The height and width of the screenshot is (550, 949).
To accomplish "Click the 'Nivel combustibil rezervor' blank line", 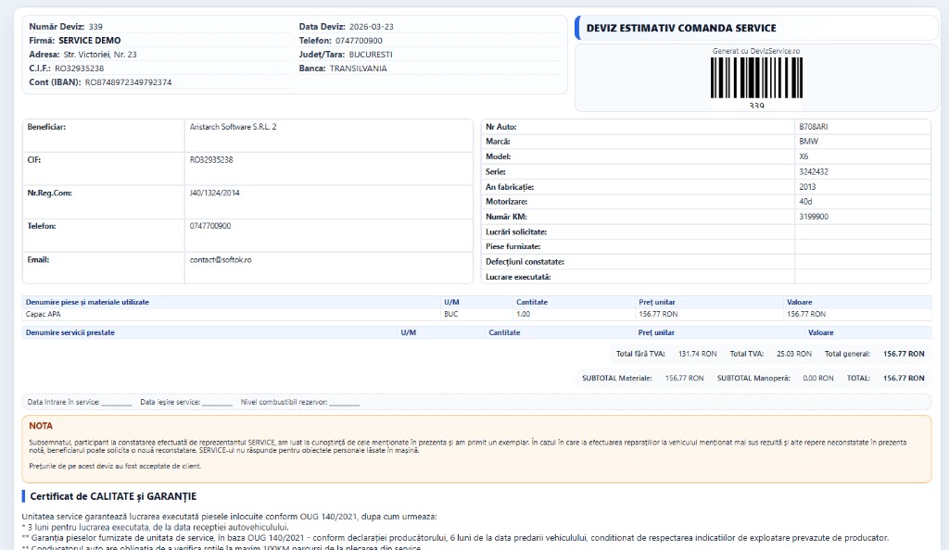I will [345, 403].
